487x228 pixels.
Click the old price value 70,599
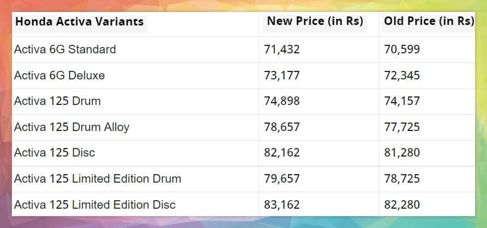402,49
